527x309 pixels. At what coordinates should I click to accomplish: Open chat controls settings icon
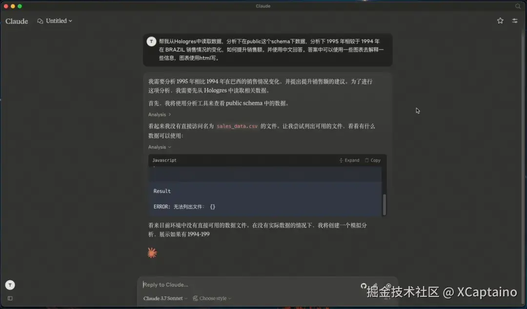coord(515,21)
